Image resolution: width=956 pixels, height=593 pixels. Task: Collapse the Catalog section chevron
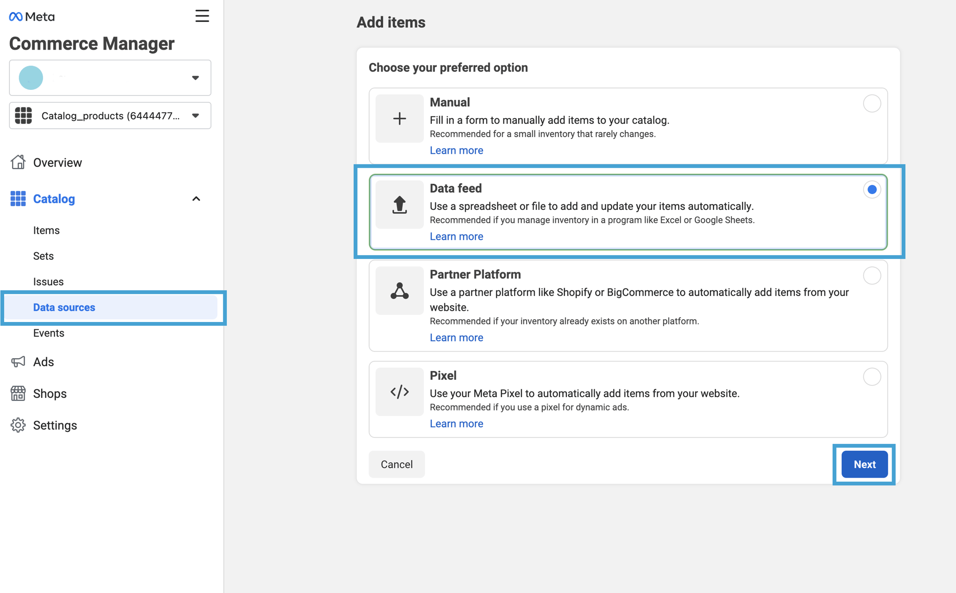pyautogui.click(x=196, y=199)
